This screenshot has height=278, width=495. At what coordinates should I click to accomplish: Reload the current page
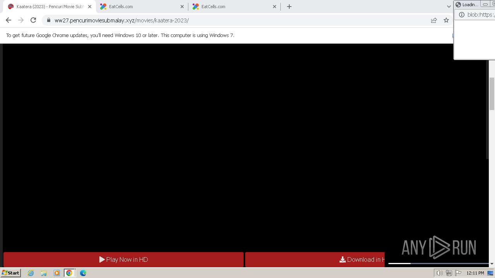pyautogui.click(x=33, y=20)
